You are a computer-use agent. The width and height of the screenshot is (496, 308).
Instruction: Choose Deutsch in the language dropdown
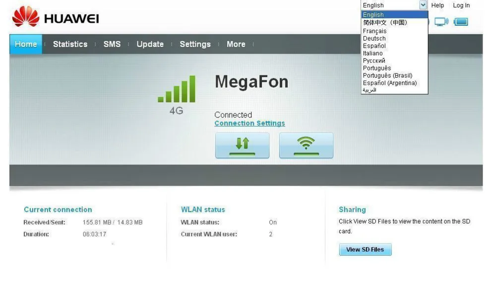[x=374, y=38]
